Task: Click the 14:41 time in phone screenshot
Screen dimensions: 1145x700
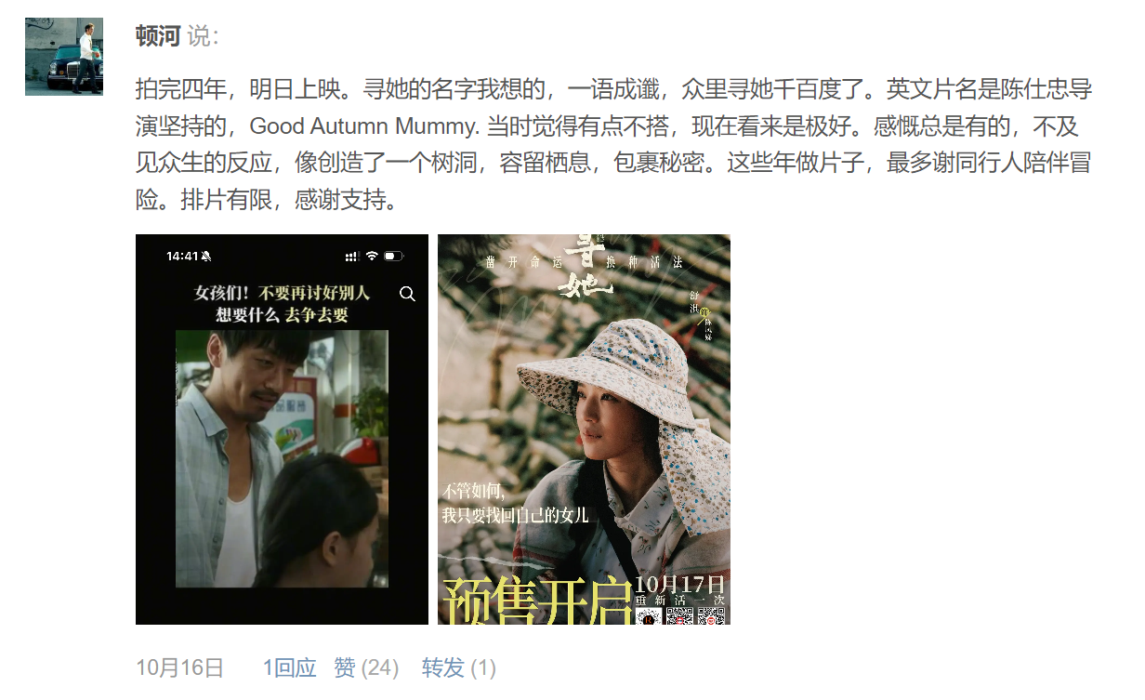Action: (182, 256)
